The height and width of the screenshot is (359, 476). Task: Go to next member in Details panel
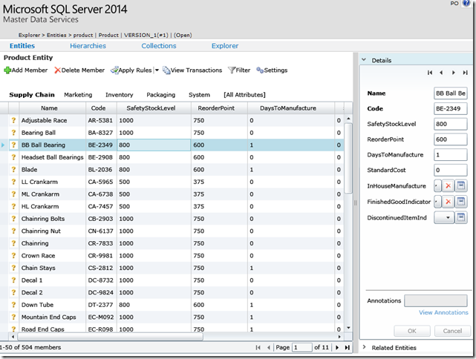tap(453, 73)
